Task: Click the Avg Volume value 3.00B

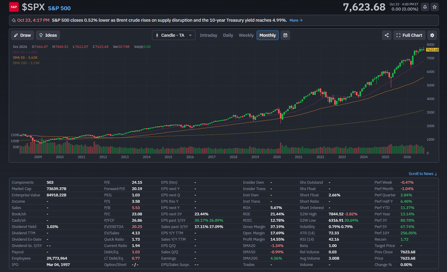Action: [x=334, y=258]
